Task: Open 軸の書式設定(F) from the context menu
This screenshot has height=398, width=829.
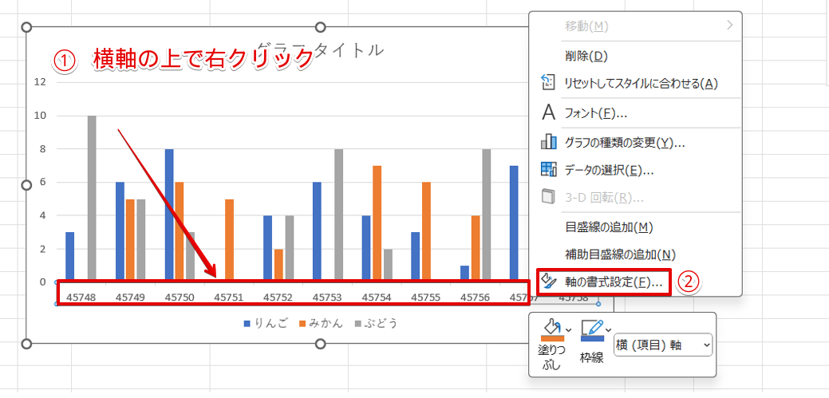Action: [614, 282]
